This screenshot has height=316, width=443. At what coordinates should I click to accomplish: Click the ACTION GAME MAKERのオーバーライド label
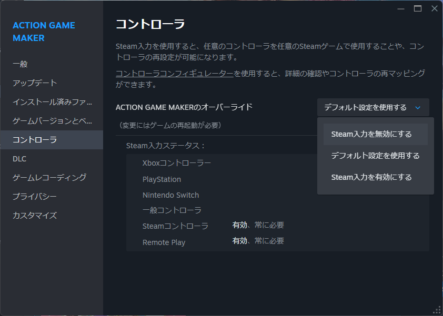click(x=184, y=107)
